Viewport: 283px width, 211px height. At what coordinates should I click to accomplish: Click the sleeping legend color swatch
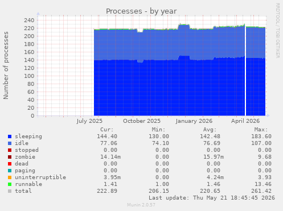pos(10,136)
